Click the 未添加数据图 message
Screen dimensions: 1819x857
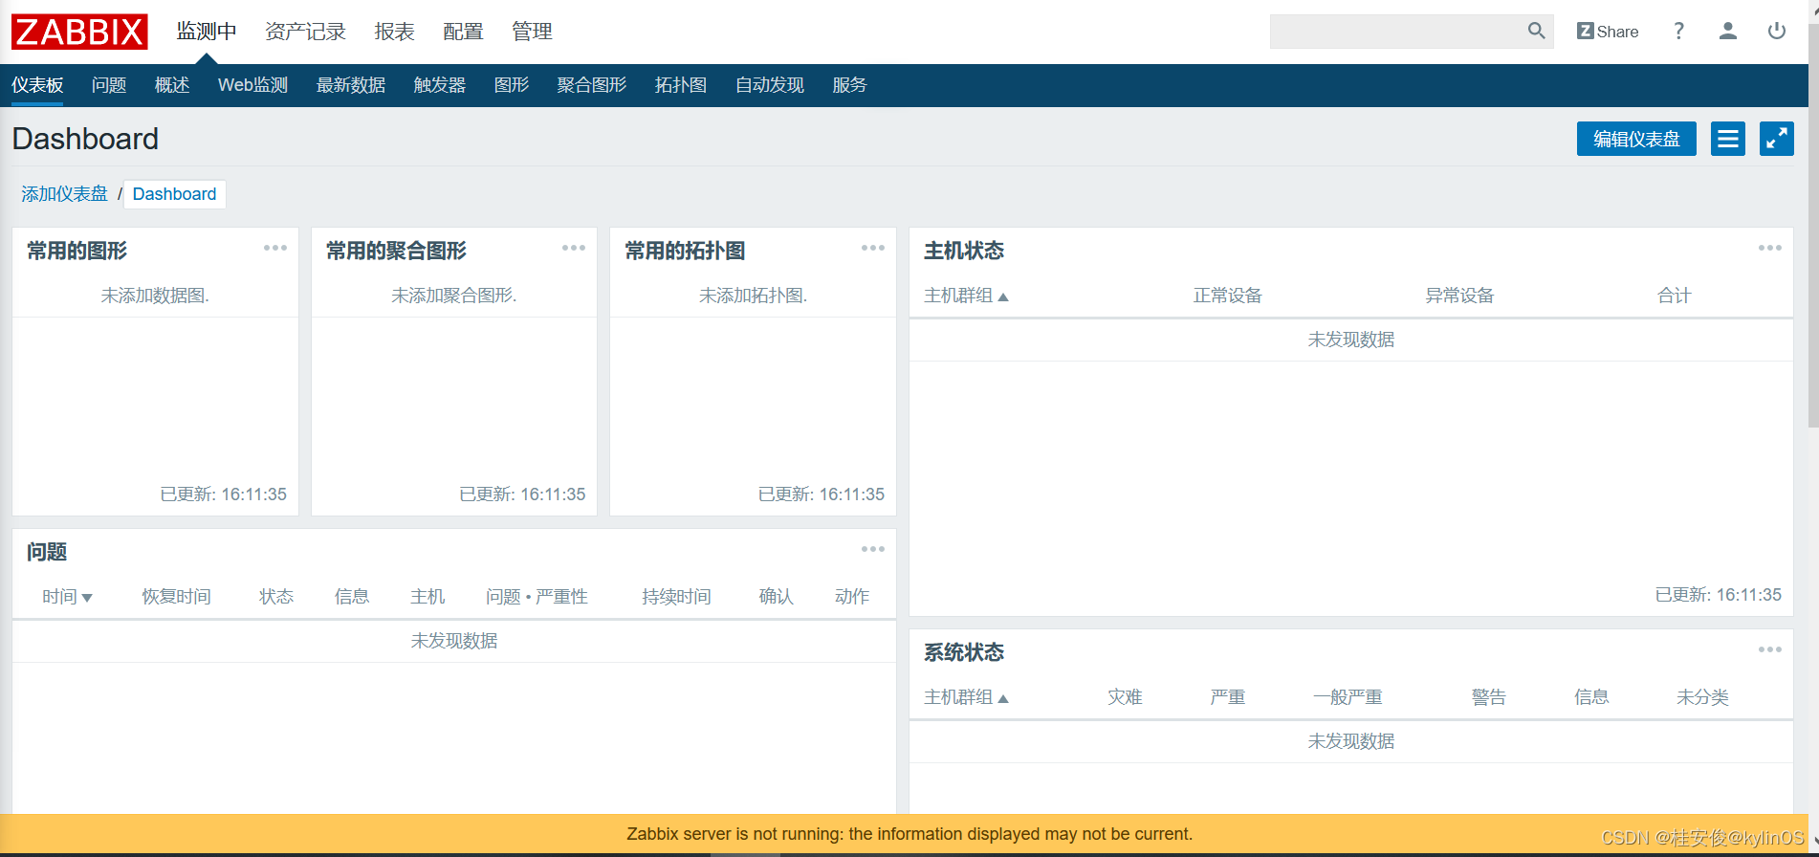click(x=155, y=296)
